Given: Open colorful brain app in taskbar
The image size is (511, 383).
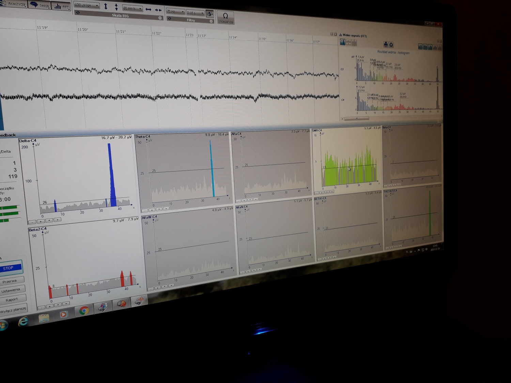Looking at the screenshot, I should [x=103, y=307].
